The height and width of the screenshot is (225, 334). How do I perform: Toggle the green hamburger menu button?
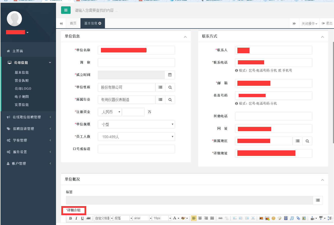[66, 10]
